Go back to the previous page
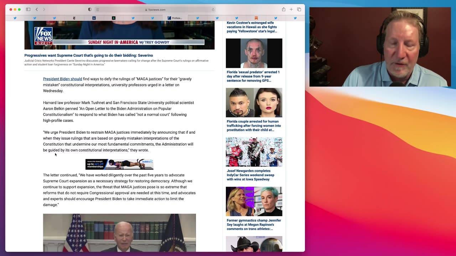 (36, 10)
